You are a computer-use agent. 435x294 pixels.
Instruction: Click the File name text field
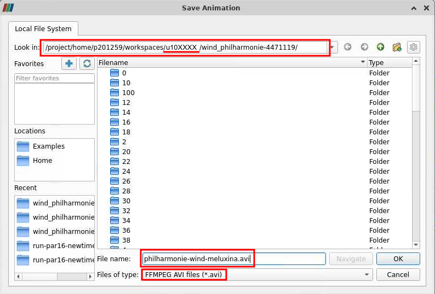[x=234, y=259]
